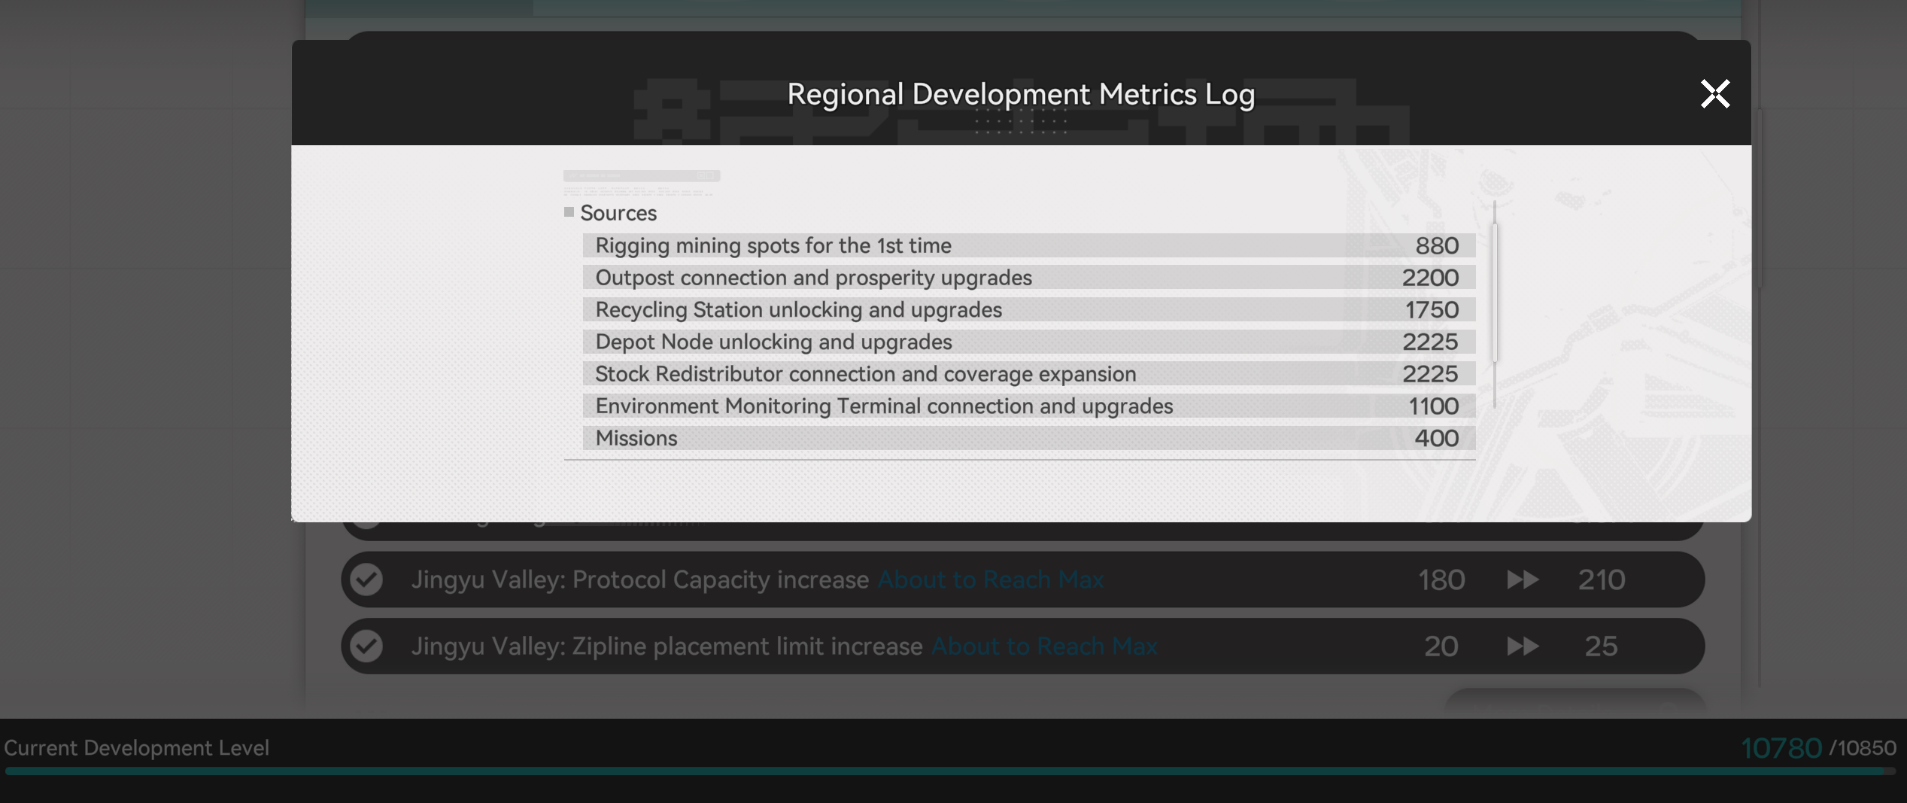The width and height of the screenshot is (1907, 803).
Task: Click the 'Current Development Level' label
Action: pyautogui.click(x=136, y=747)
